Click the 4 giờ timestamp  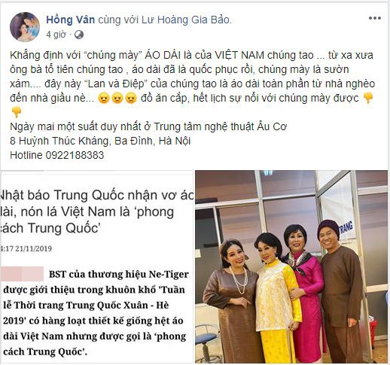56,35
